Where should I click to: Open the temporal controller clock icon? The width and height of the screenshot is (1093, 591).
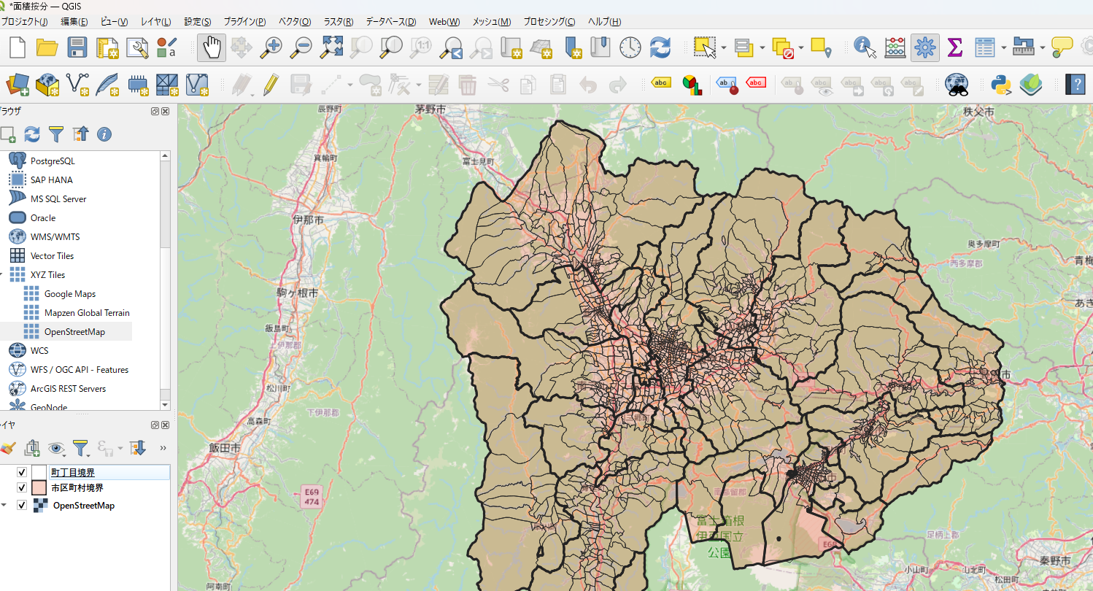[x=630, y=47]
